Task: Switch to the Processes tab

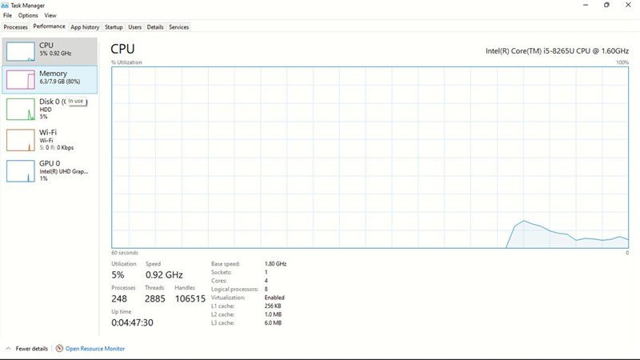Action: pyautogui.click(x=15, y=27)
